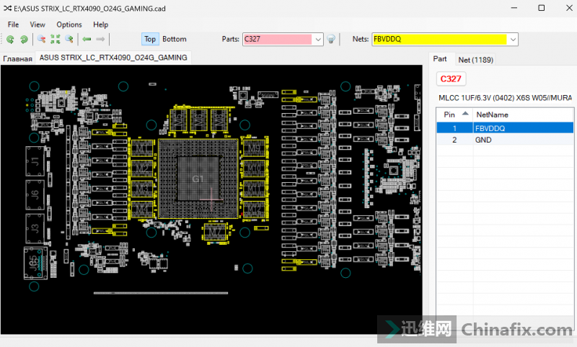
Task: Select the Top board side toggle
Action: [150, 39]
